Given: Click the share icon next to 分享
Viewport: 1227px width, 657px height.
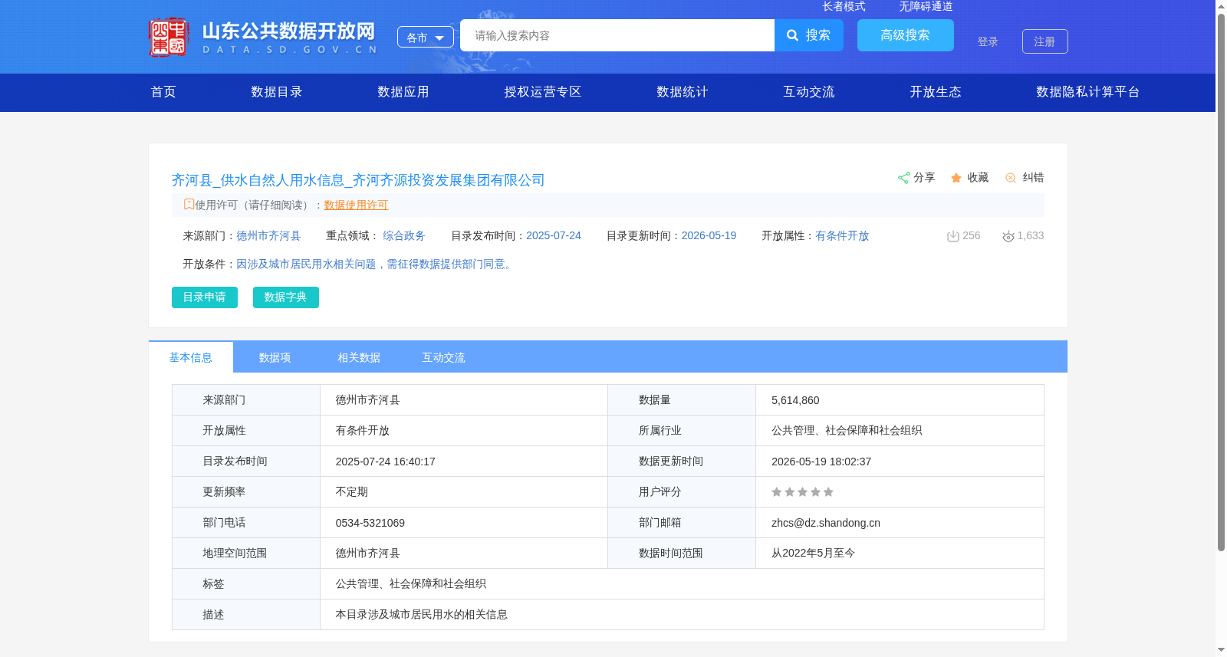Looking at the screenshot, I should [x=903, y=178].
